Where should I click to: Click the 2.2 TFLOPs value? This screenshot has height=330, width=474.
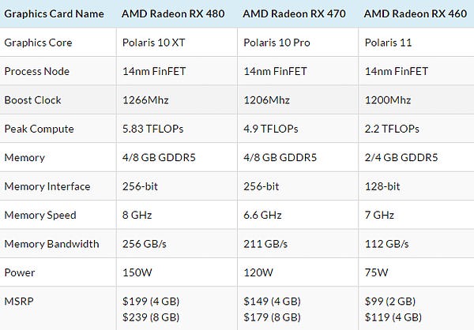tap(392, 129)
